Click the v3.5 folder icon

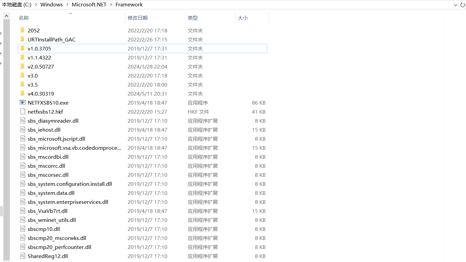click(22, 85)
